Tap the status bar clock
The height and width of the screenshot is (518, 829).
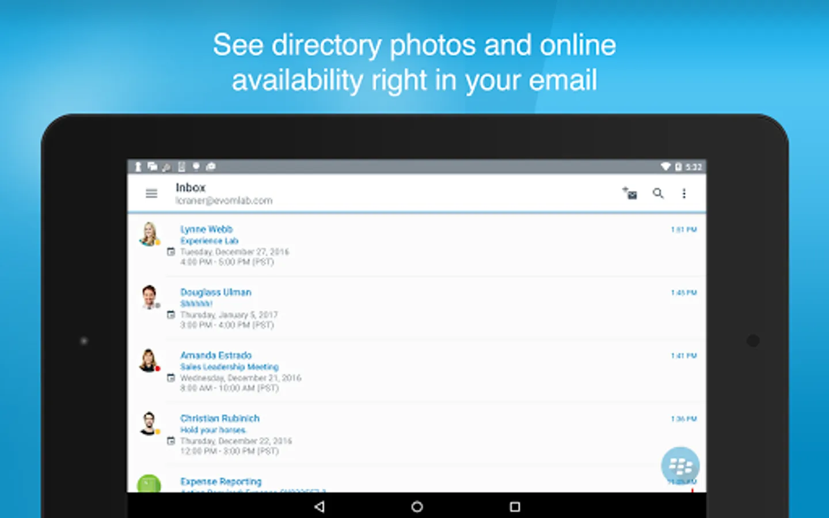tap(694, 167)
